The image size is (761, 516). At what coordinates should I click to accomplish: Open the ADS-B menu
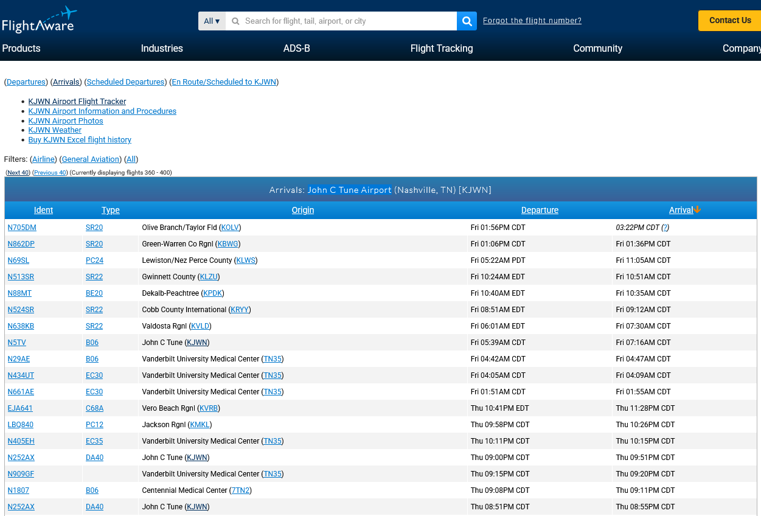[296, 49]
